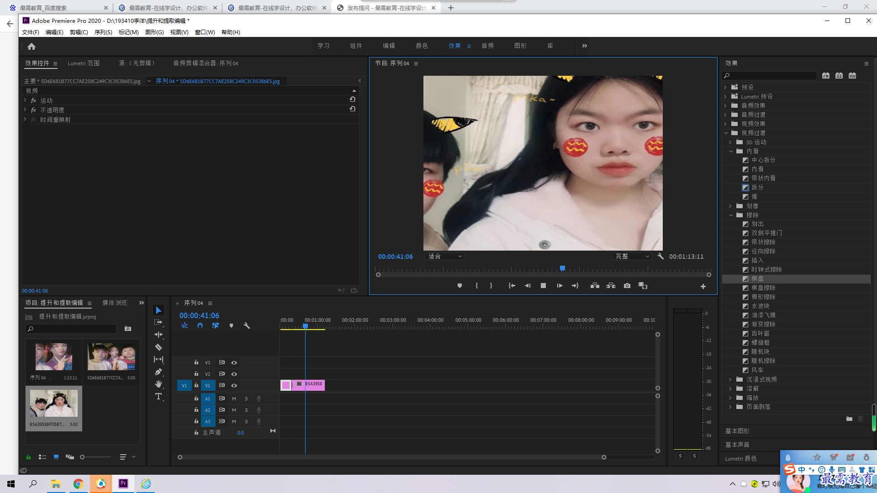Select the Selection tool arrow
Image resolution: width=877 pixels, height=493 pixels.
158,310
